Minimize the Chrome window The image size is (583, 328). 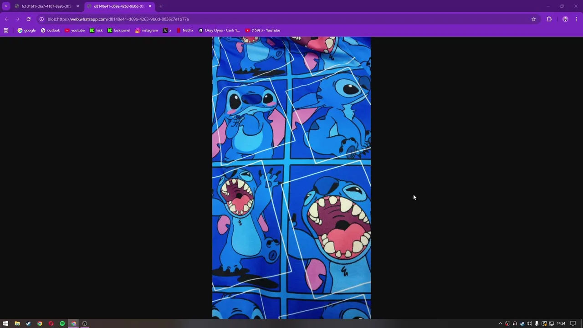(548, 6)
